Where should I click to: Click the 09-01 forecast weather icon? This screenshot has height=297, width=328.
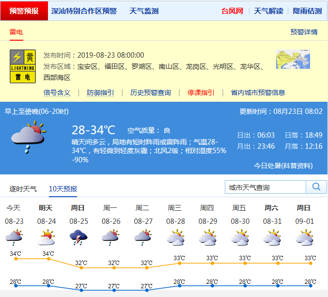(x=304, y=237)
